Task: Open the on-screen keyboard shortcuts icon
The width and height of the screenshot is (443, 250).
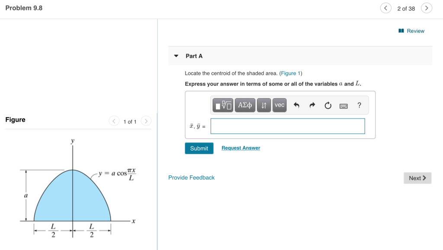Action: (x=343, y=105)
